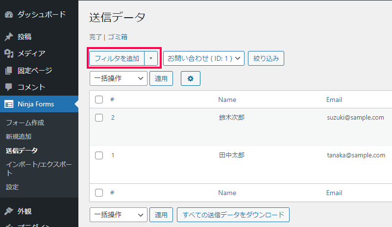The height and width of the screenshot is (227, 392).
Task: Expand the フィルタを追加 dropdown arrow
Action: click(x=151, y=58)
